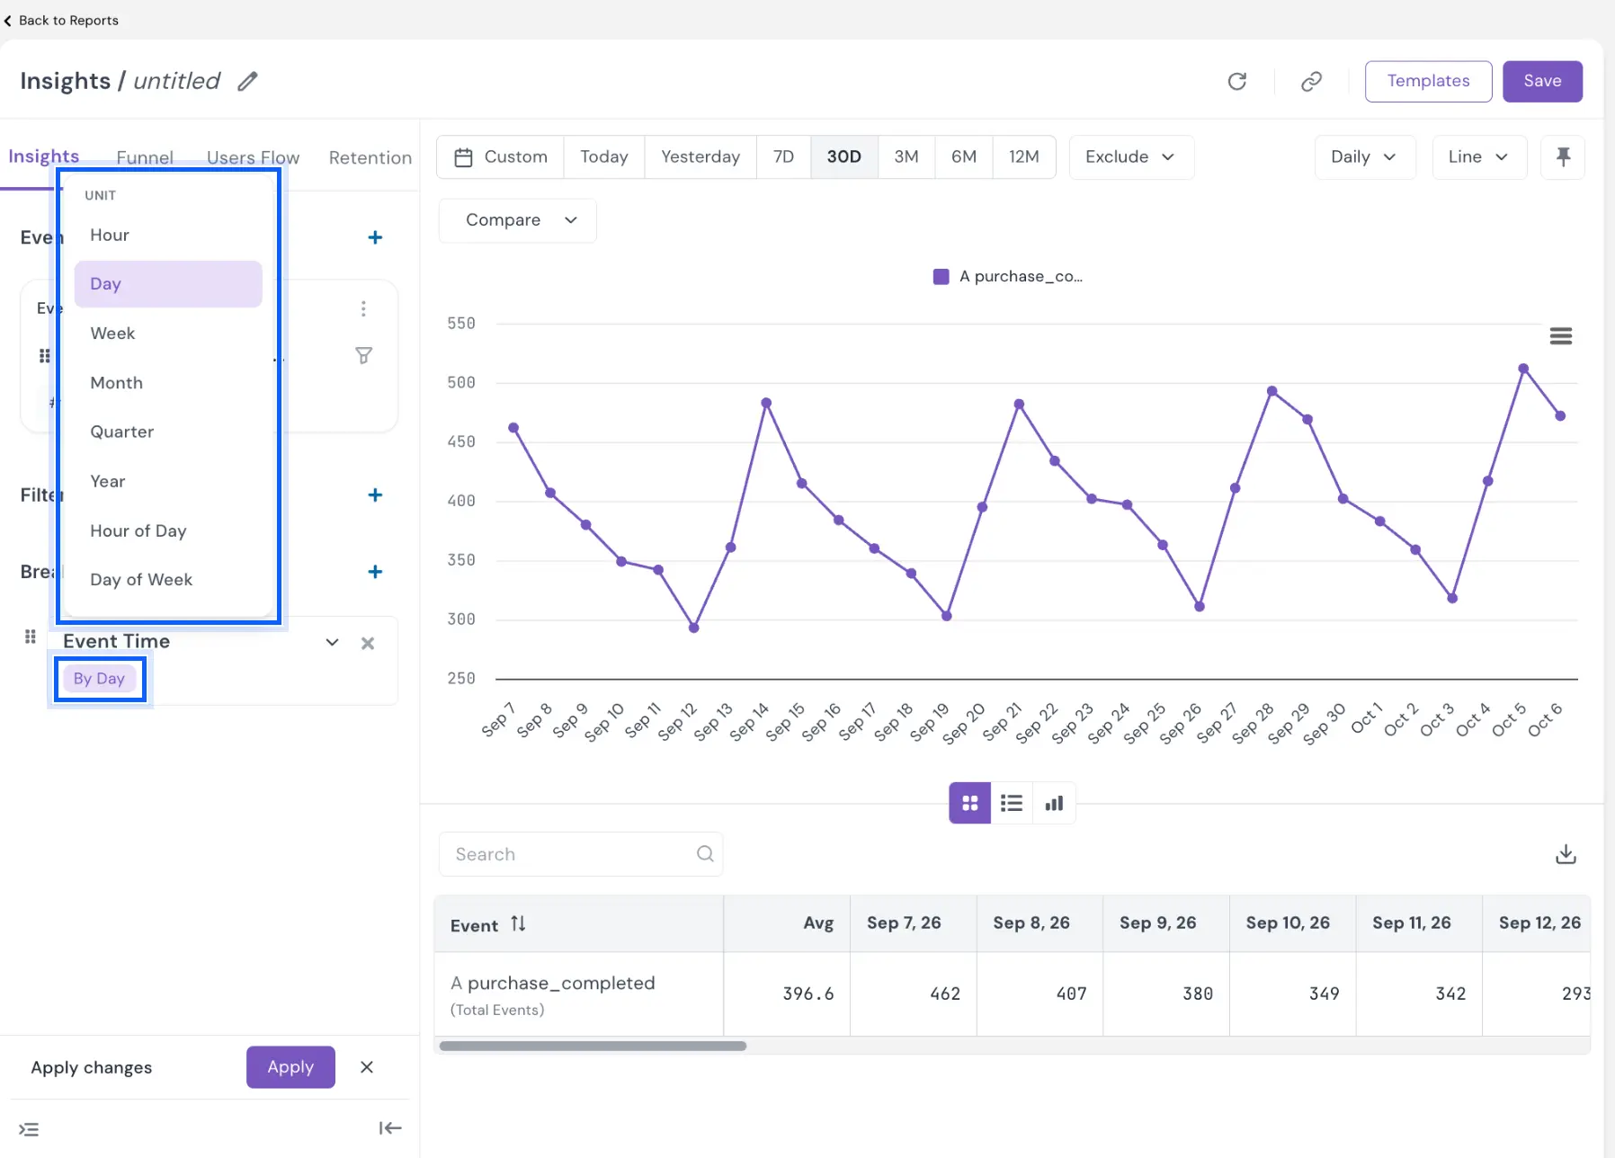Switch to the Retention tab
Image resolution: width=1615 pixels, height=1158 pixels.
370,158
